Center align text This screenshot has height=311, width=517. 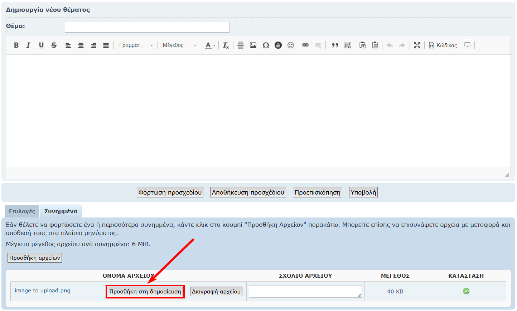(x=81, y=45)
